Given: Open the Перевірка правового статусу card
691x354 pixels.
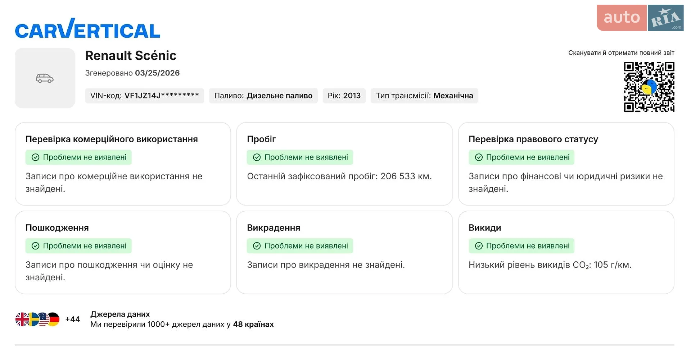Looking at the screenshot, I should pyautogui.click(x=566, y=164).
